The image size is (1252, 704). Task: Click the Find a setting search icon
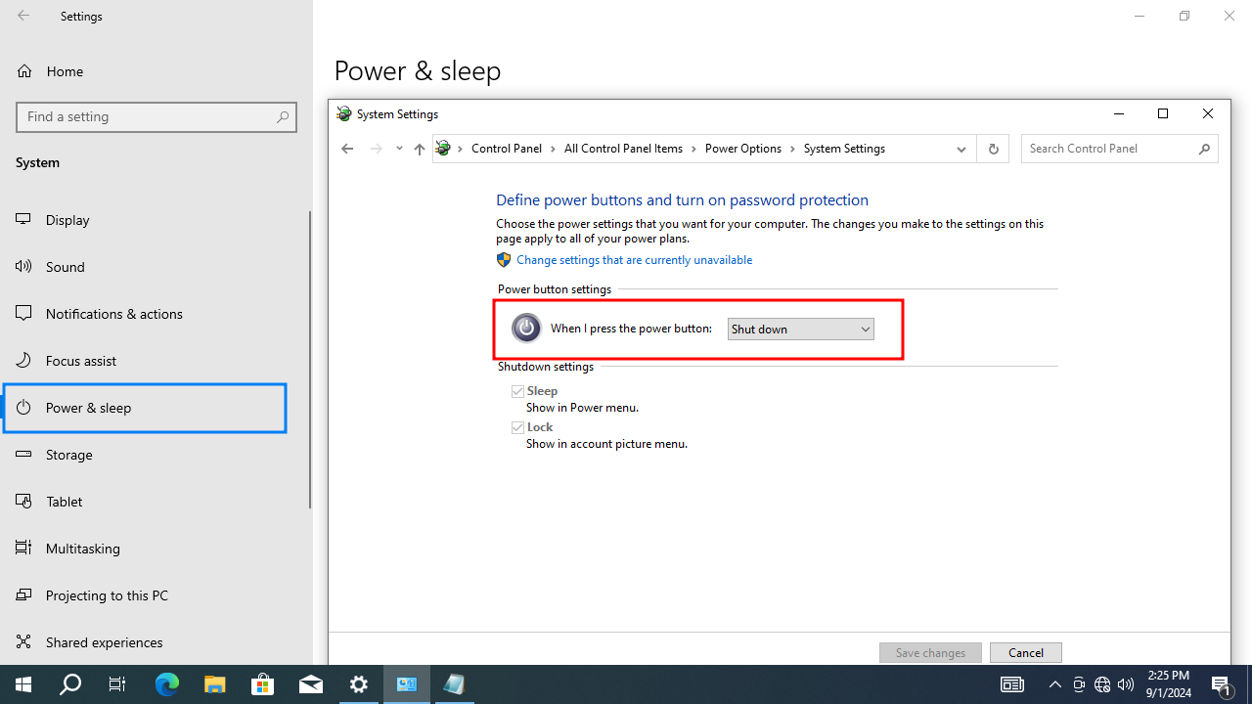pyautogui.click(x=283, y=116)
